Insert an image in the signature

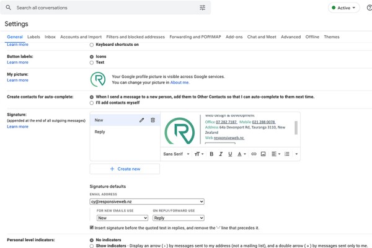click(263, 154)
